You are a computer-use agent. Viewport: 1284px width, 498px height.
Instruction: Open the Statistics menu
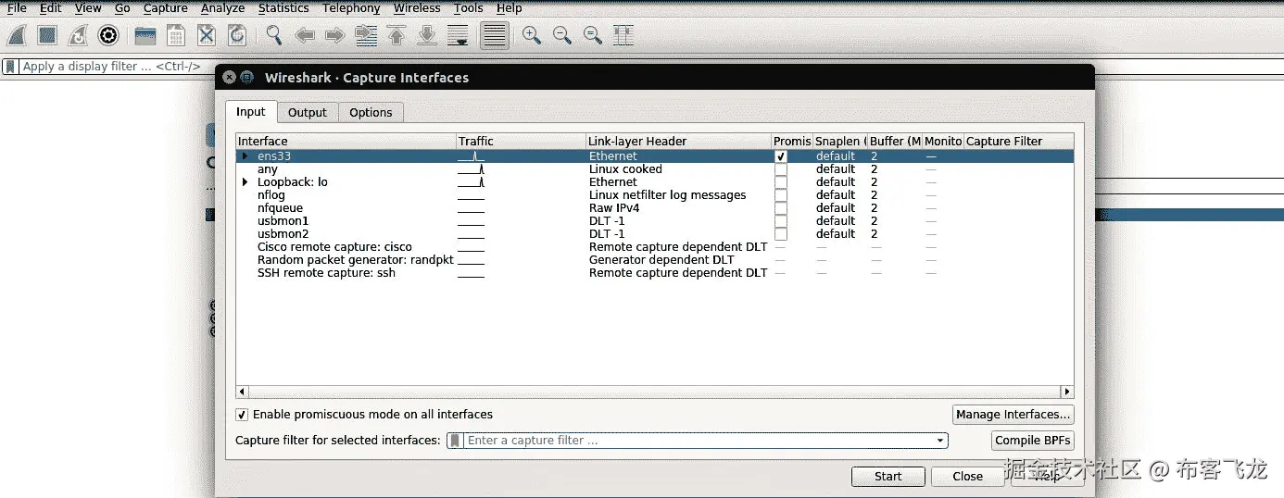pos(283,8)
